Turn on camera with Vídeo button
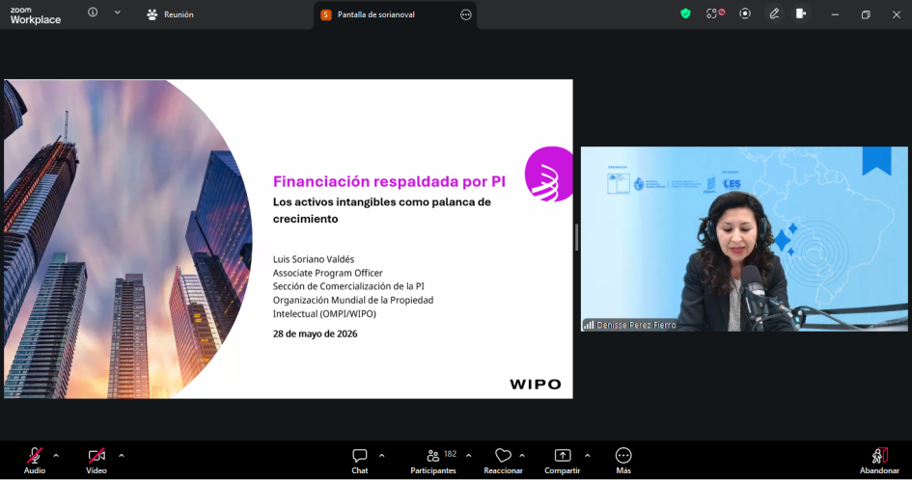This screenshot has height=480, width=912. pos(97,462)
